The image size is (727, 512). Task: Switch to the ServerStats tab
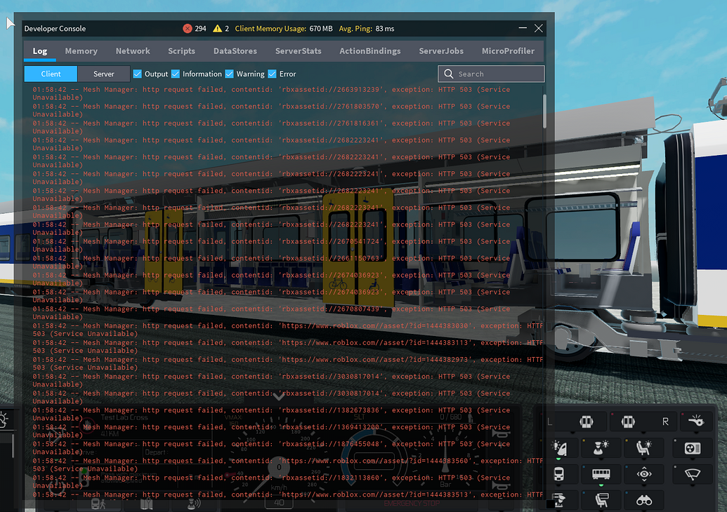298,51
